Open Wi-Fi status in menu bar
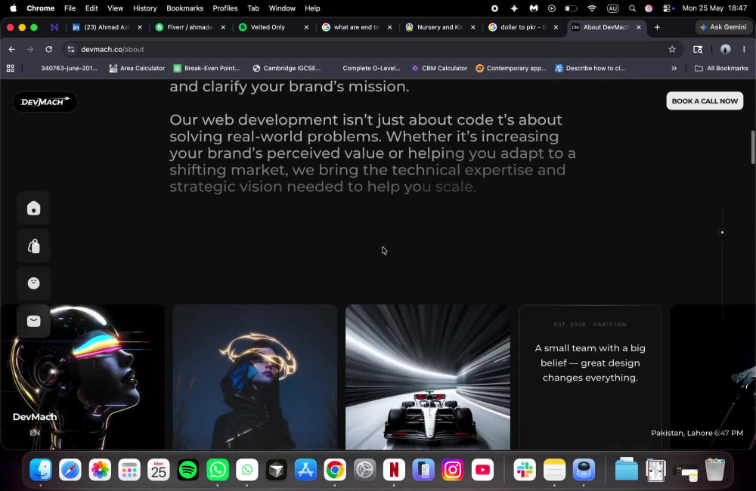The image size is (756, 491). pyautogui.click(x=592, y=8)
